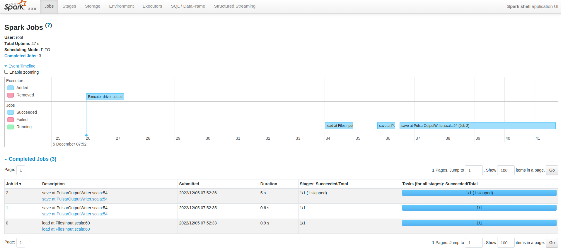Open the Environment tab

tap(121, 6)
